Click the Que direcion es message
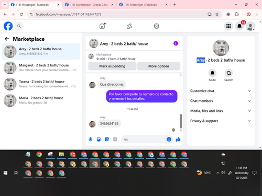 pyautogui.click(x=112, y=84)
